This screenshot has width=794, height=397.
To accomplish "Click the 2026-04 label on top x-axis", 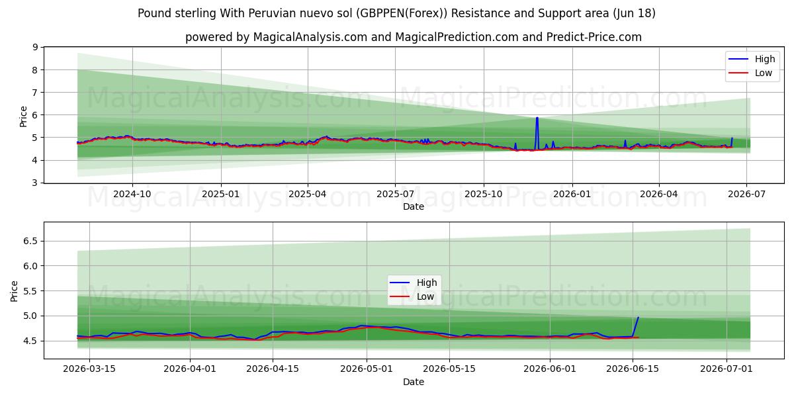I will click(x=659, y=194).
